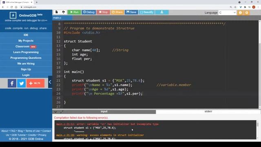Open the We are Hiring link
261x147 pixels.
(26, 64)
